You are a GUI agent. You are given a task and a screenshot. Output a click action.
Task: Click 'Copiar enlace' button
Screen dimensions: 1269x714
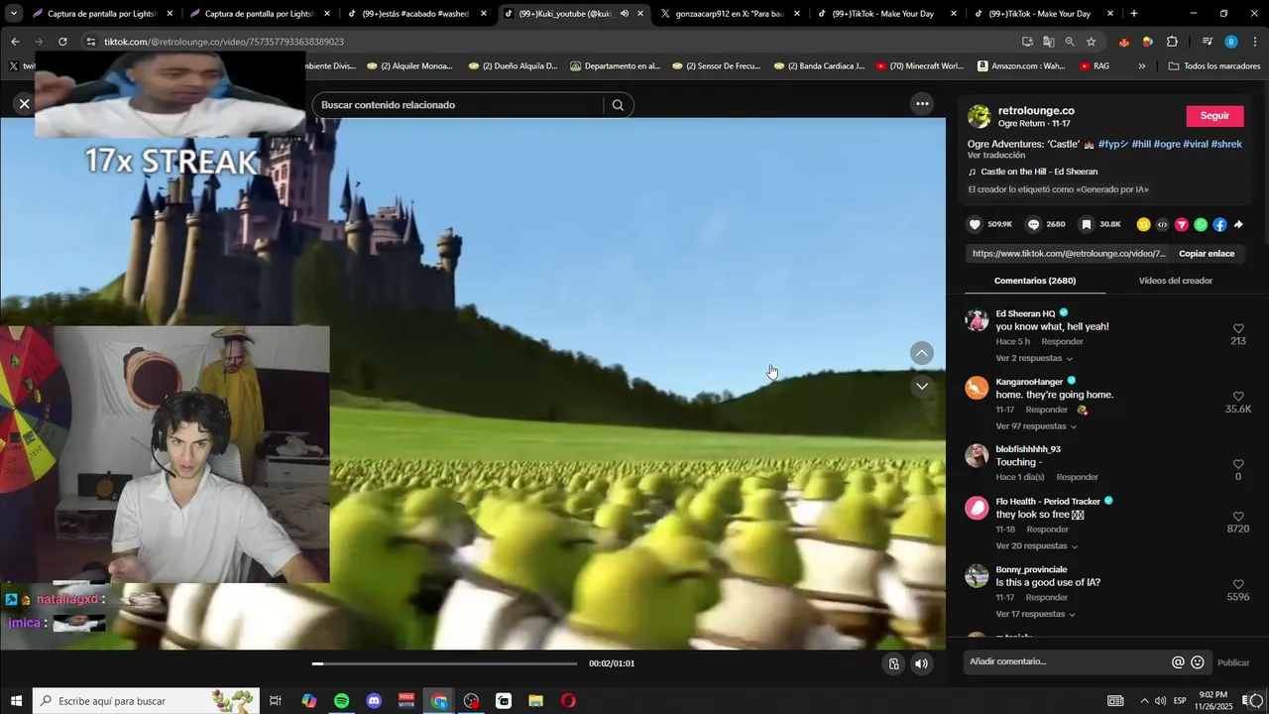[1207, 254]
